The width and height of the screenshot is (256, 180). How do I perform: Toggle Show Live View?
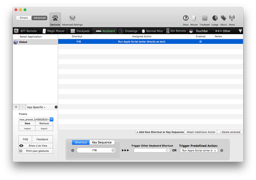(x=36, y=146)
